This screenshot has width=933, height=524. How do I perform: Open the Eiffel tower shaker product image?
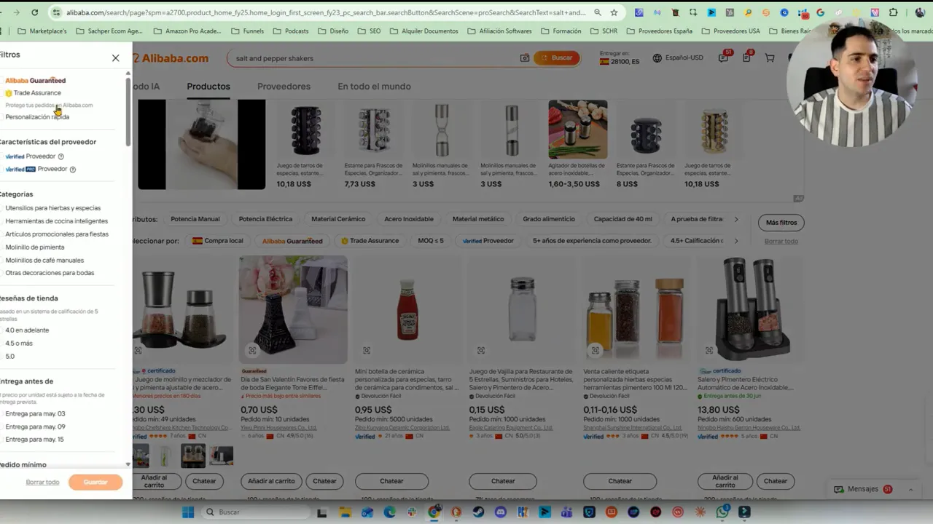(x=293, y=309)
